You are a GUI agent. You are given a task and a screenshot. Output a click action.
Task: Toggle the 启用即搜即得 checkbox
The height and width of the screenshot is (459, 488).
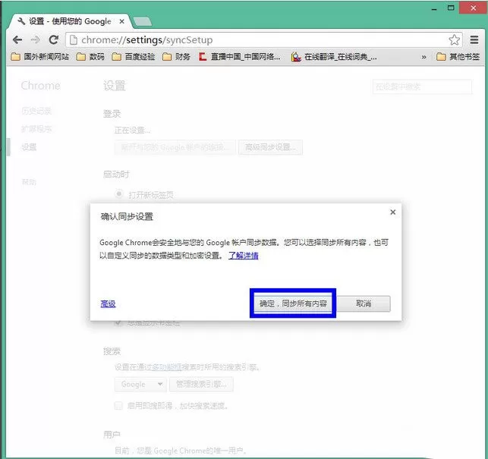pos(118,405)
